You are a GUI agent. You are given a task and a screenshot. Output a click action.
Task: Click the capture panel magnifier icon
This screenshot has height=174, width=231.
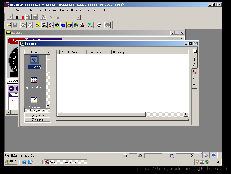click(x=91, y=25)
